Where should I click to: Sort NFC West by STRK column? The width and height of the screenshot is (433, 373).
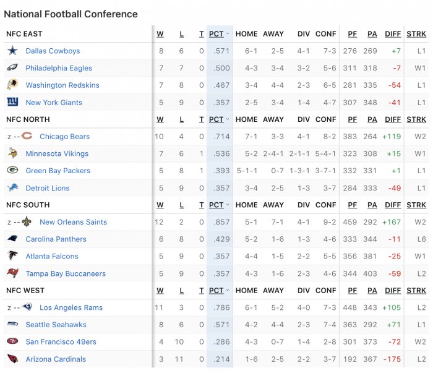(x=416, y=291)
